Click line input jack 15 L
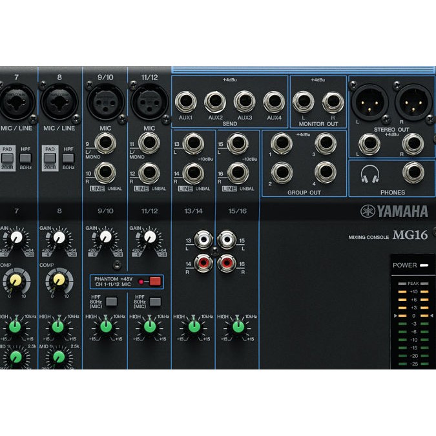This screenshot has width=436, height=436. [x=238, y=143]
